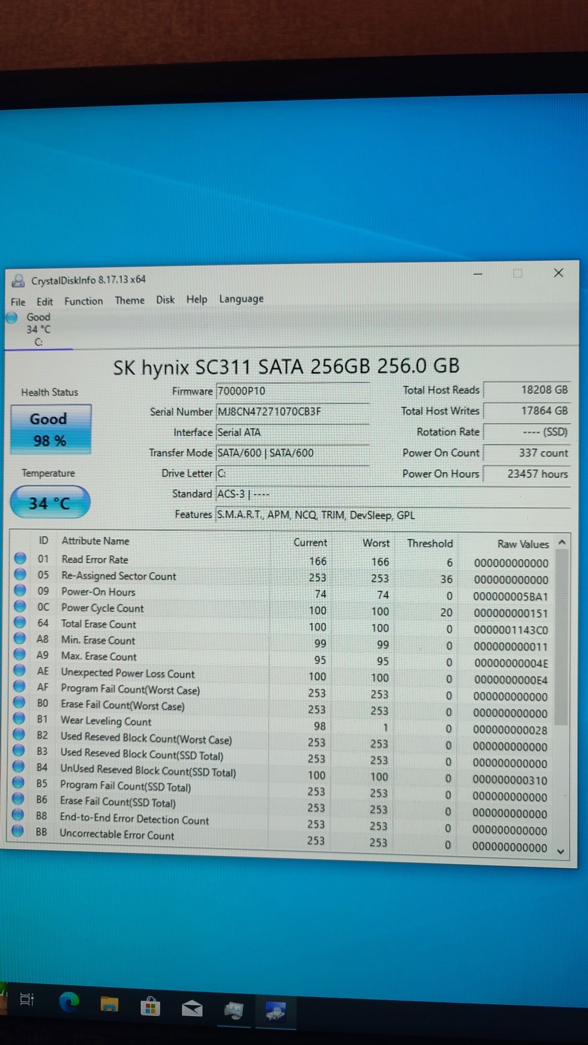The width and height of the screenshot is (588, 1045).
Task: Click the Rotation Rate value ---- (SSD)
Action: [526, 432]
